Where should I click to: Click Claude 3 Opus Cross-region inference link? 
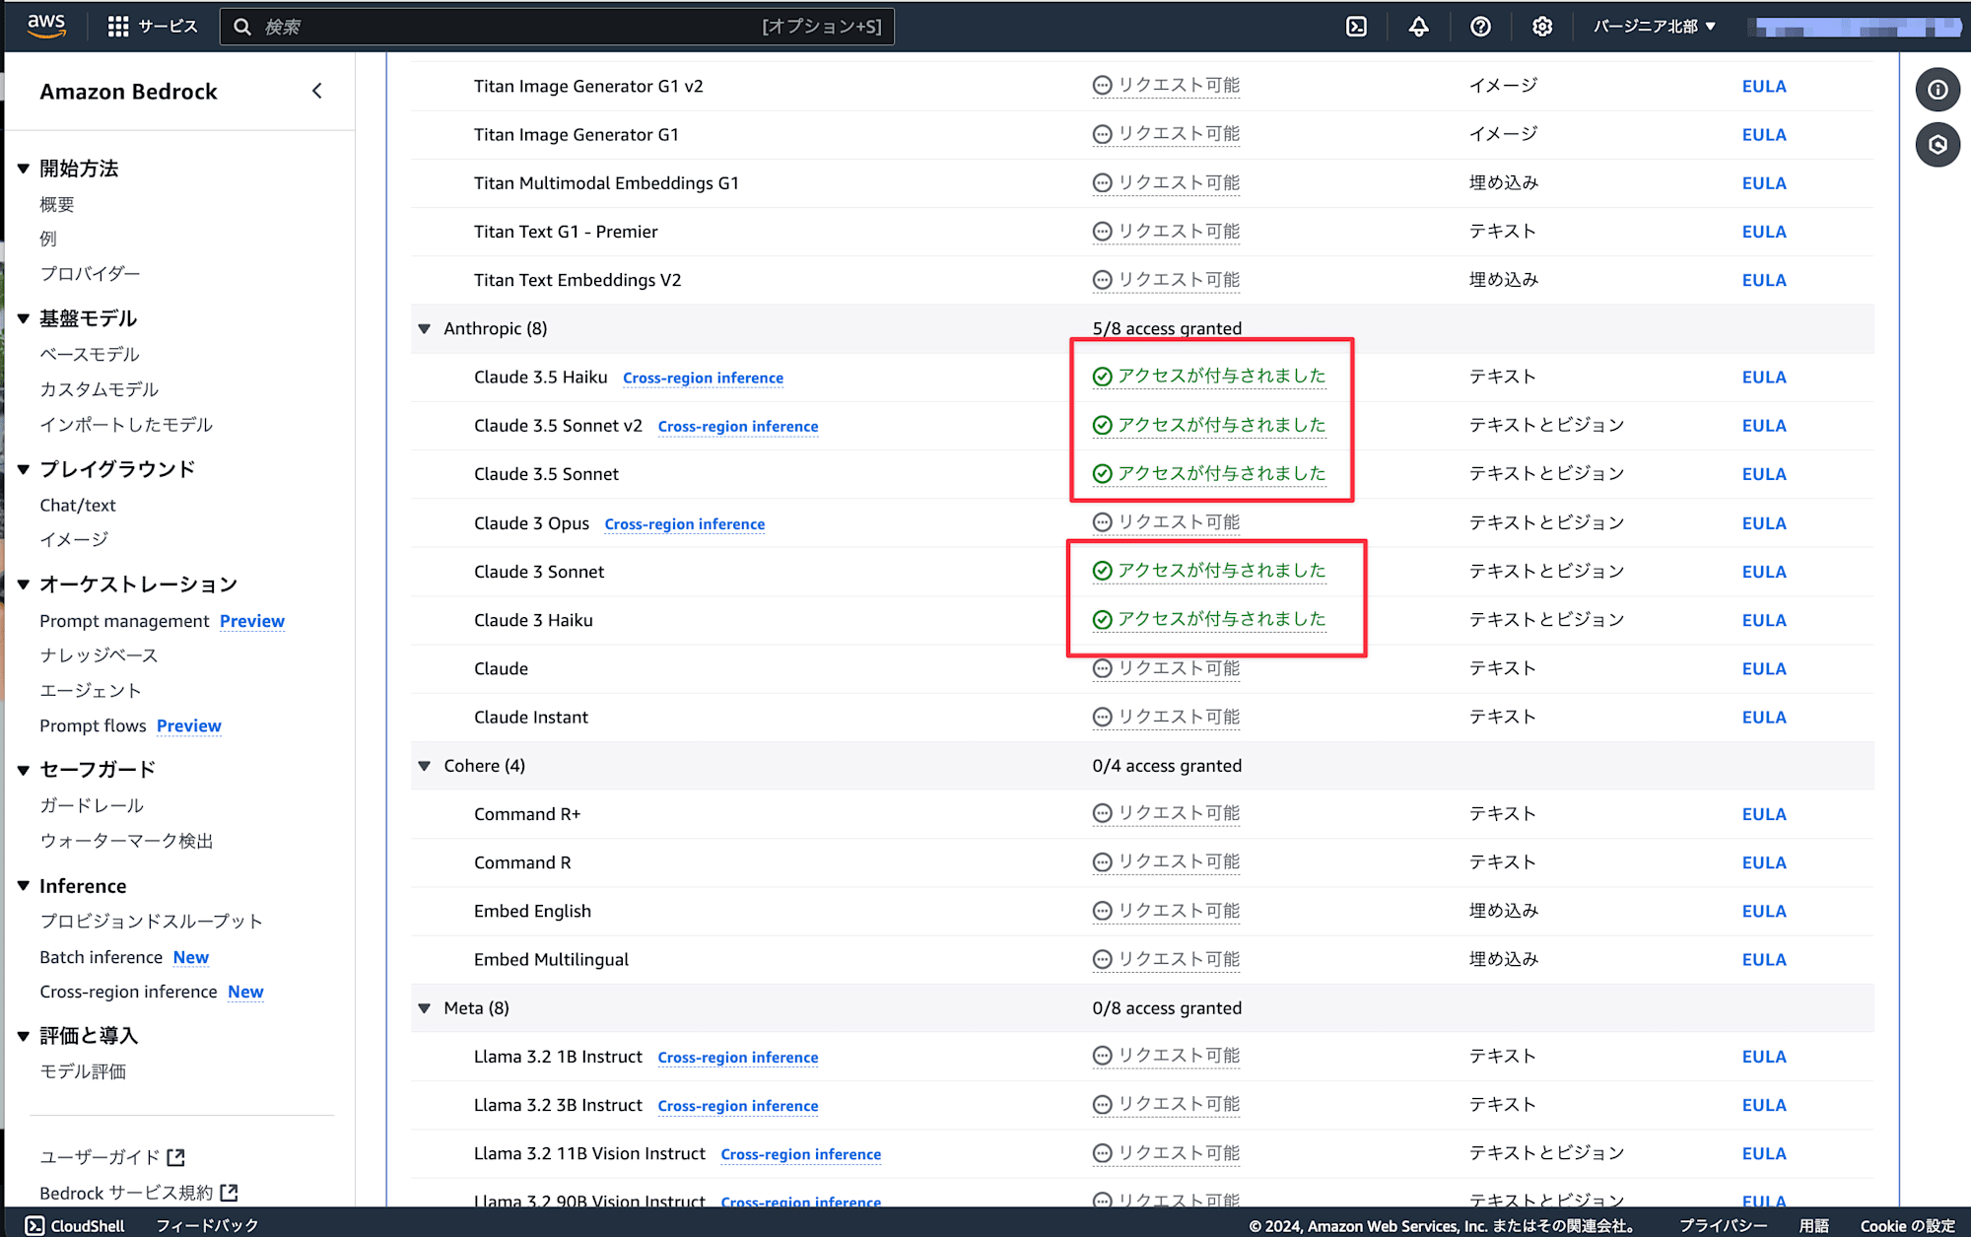[685, 523]
